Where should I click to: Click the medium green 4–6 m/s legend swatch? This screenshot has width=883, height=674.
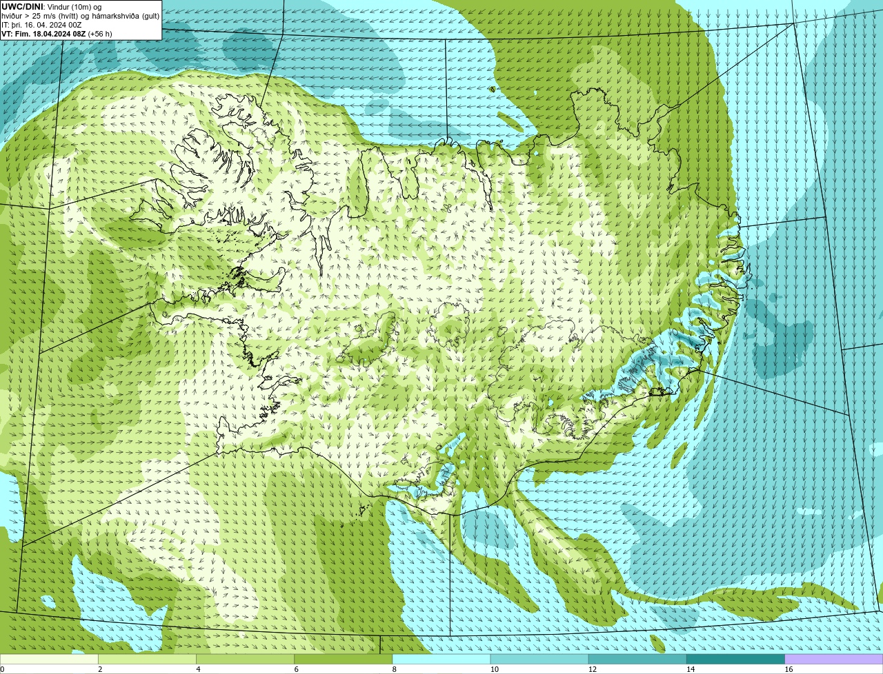click(245, 660)
